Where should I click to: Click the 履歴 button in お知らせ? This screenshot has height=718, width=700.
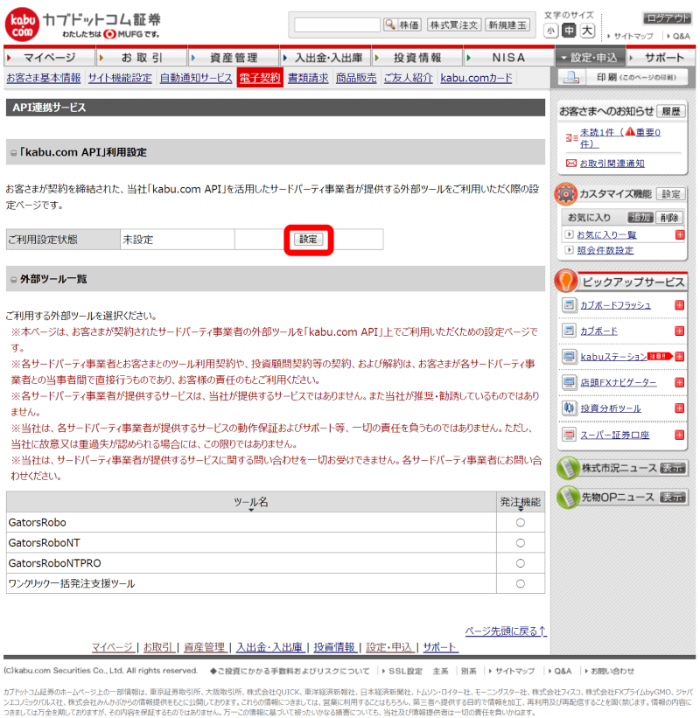pyautogui.click(x=671, y=111)
